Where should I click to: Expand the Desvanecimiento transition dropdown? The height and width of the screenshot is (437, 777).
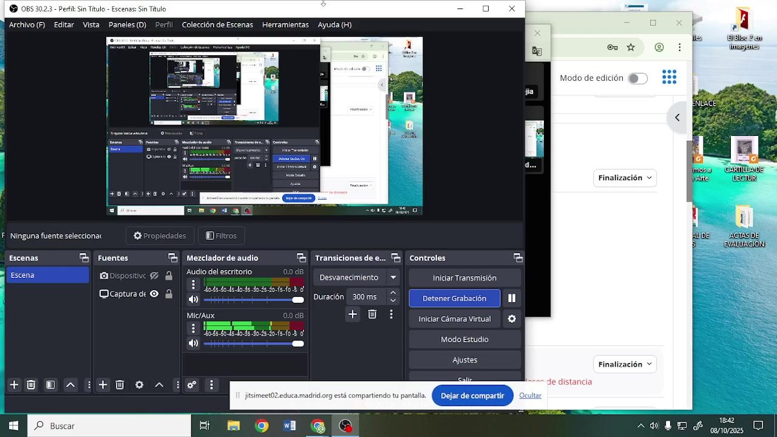tap(393, 277)
